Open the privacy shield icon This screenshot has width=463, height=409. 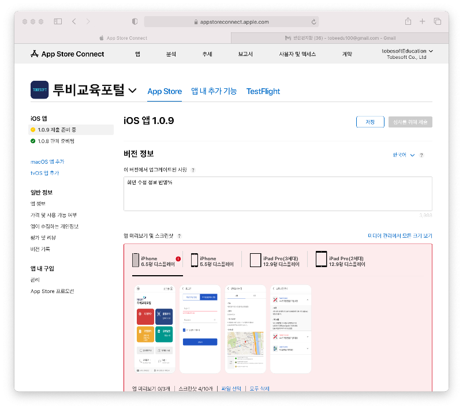(135, 21)
